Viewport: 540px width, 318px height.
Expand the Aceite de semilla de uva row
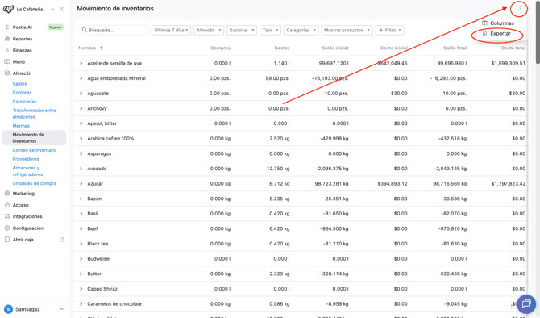[x=81, y=64]
